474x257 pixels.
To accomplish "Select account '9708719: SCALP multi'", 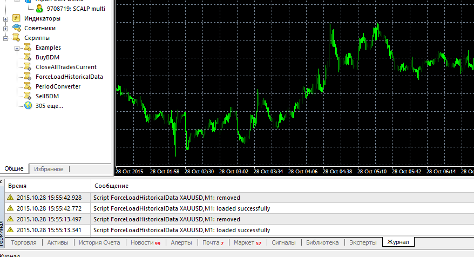I will 76,9.
